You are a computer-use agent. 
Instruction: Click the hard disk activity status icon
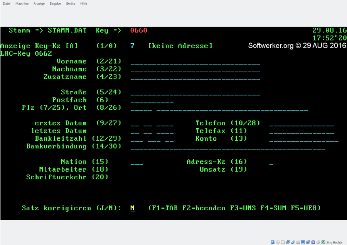pos(273,242)
